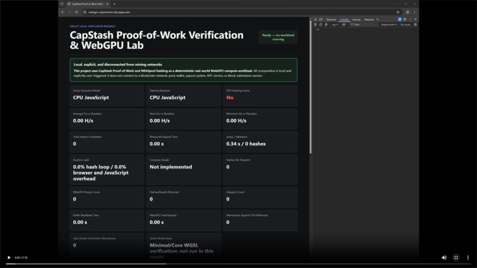Close the DevTools panel
The image size is (477, 268).
(415, 19)
